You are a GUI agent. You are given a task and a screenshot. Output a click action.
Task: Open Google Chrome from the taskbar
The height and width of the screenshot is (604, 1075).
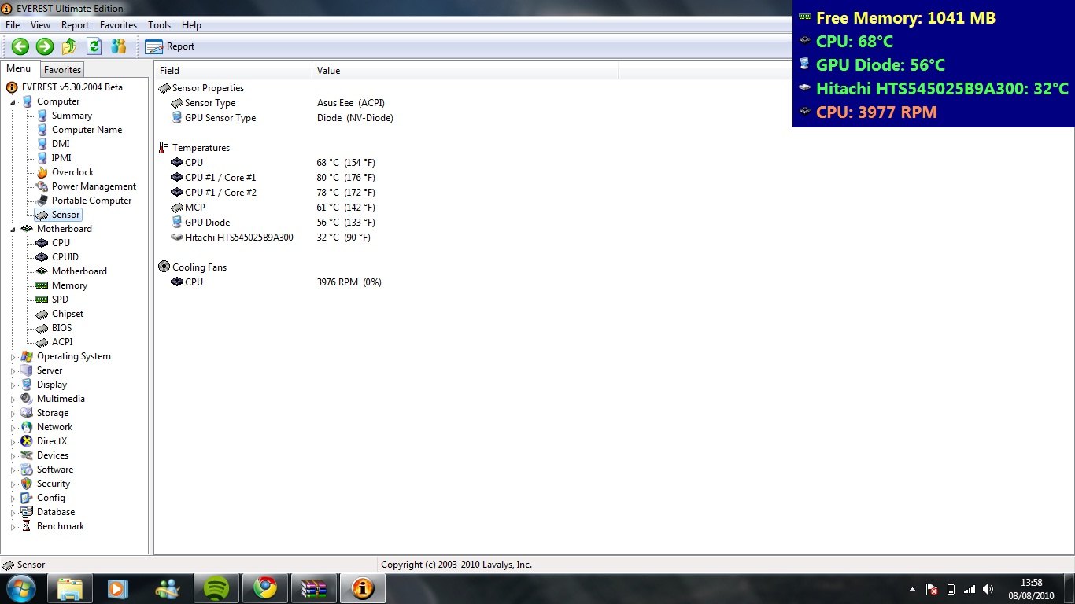click(x=265, y=588)
